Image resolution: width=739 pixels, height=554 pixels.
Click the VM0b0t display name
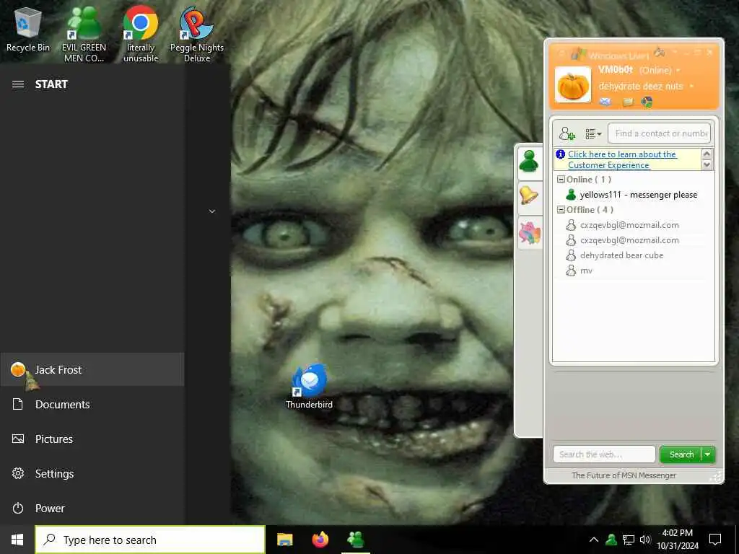615,70
